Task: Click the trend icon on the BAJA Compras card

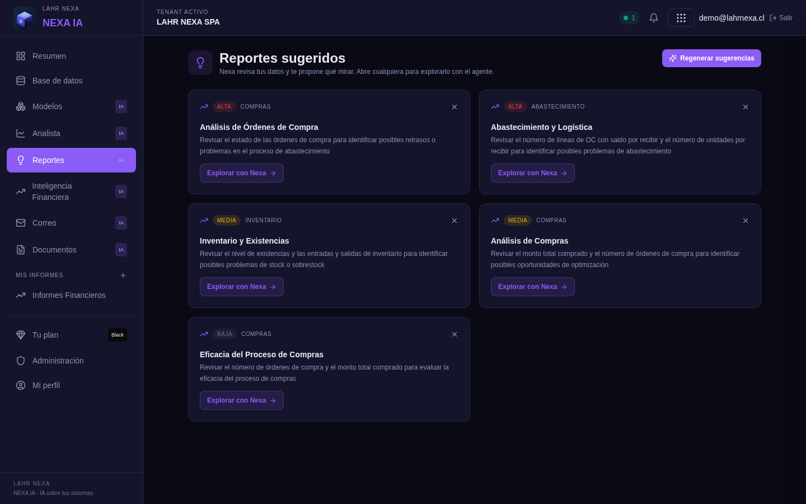Action: tap(204, 334)
